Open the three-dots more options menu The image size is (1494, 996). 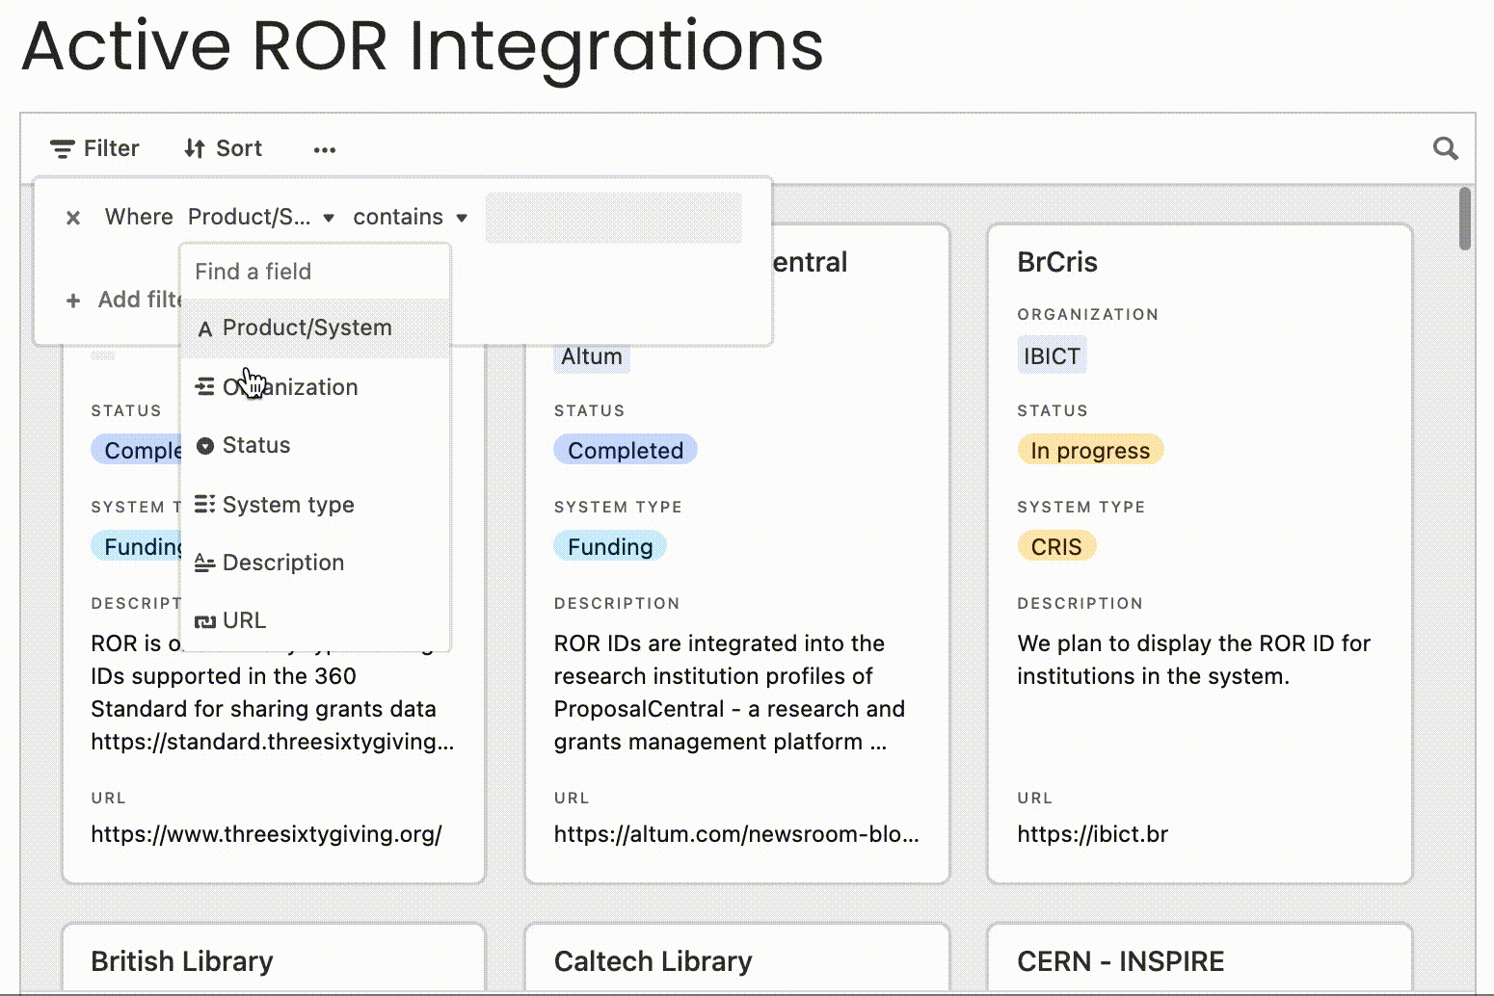(325, 149)
